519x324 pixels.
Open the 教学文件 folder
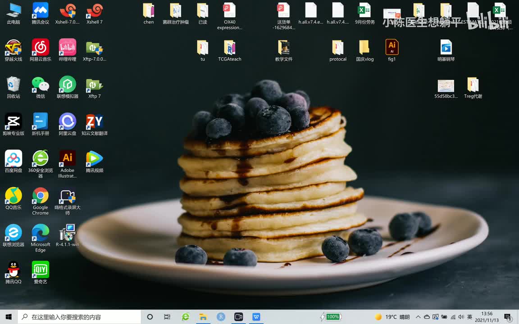(284, 50)
